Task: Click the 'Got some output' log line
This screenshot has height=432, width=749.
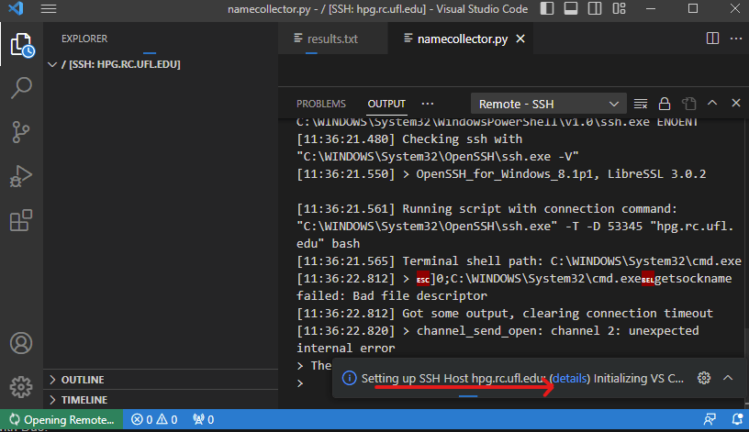Action: [505, 313]
